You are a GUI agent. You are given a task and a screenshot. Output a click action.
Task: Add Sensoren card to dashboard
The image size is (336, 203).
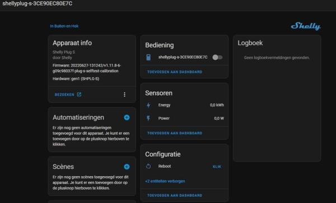[x=175, y=133]
